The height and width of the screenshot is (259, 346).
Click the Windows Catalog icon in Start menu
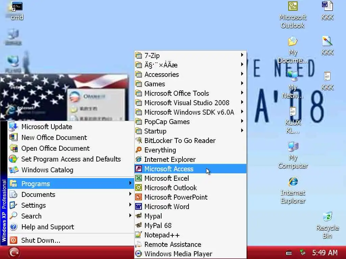(13, 170)
